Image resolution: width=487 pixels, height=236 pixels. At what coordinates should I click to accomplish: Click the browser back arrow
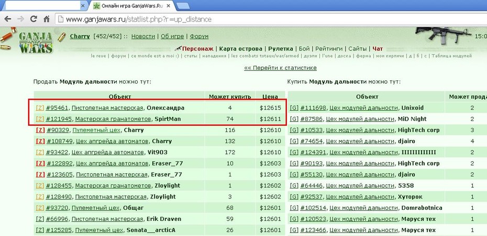8,19
